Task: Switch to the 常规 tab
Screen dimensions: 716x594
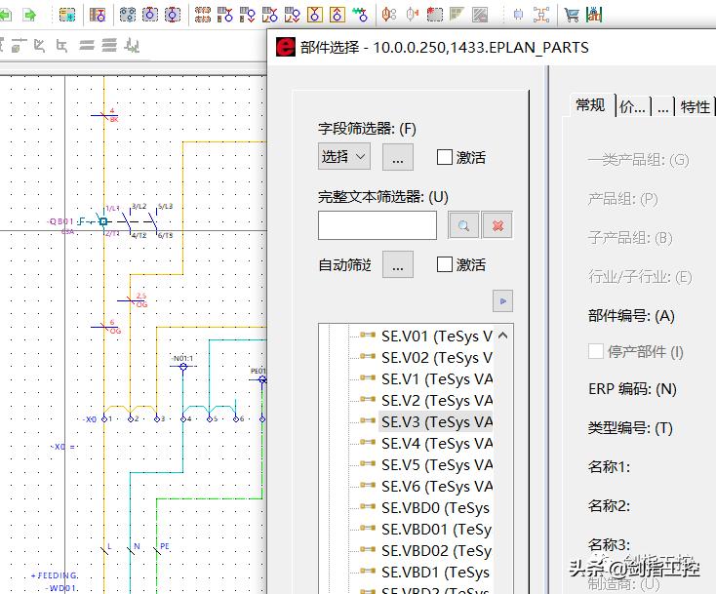Action: pos(590,105)
